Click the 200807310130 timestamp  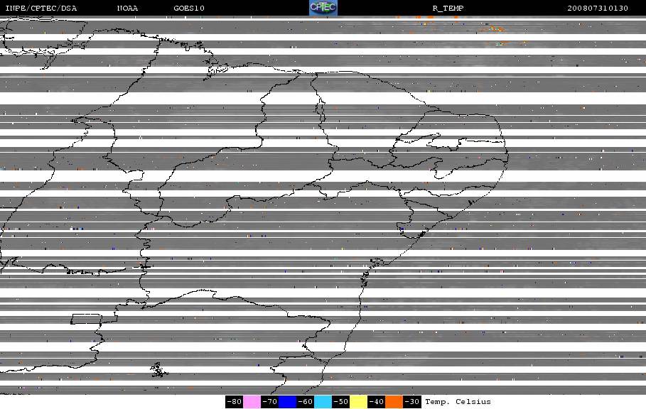click(x=598, y=9)
